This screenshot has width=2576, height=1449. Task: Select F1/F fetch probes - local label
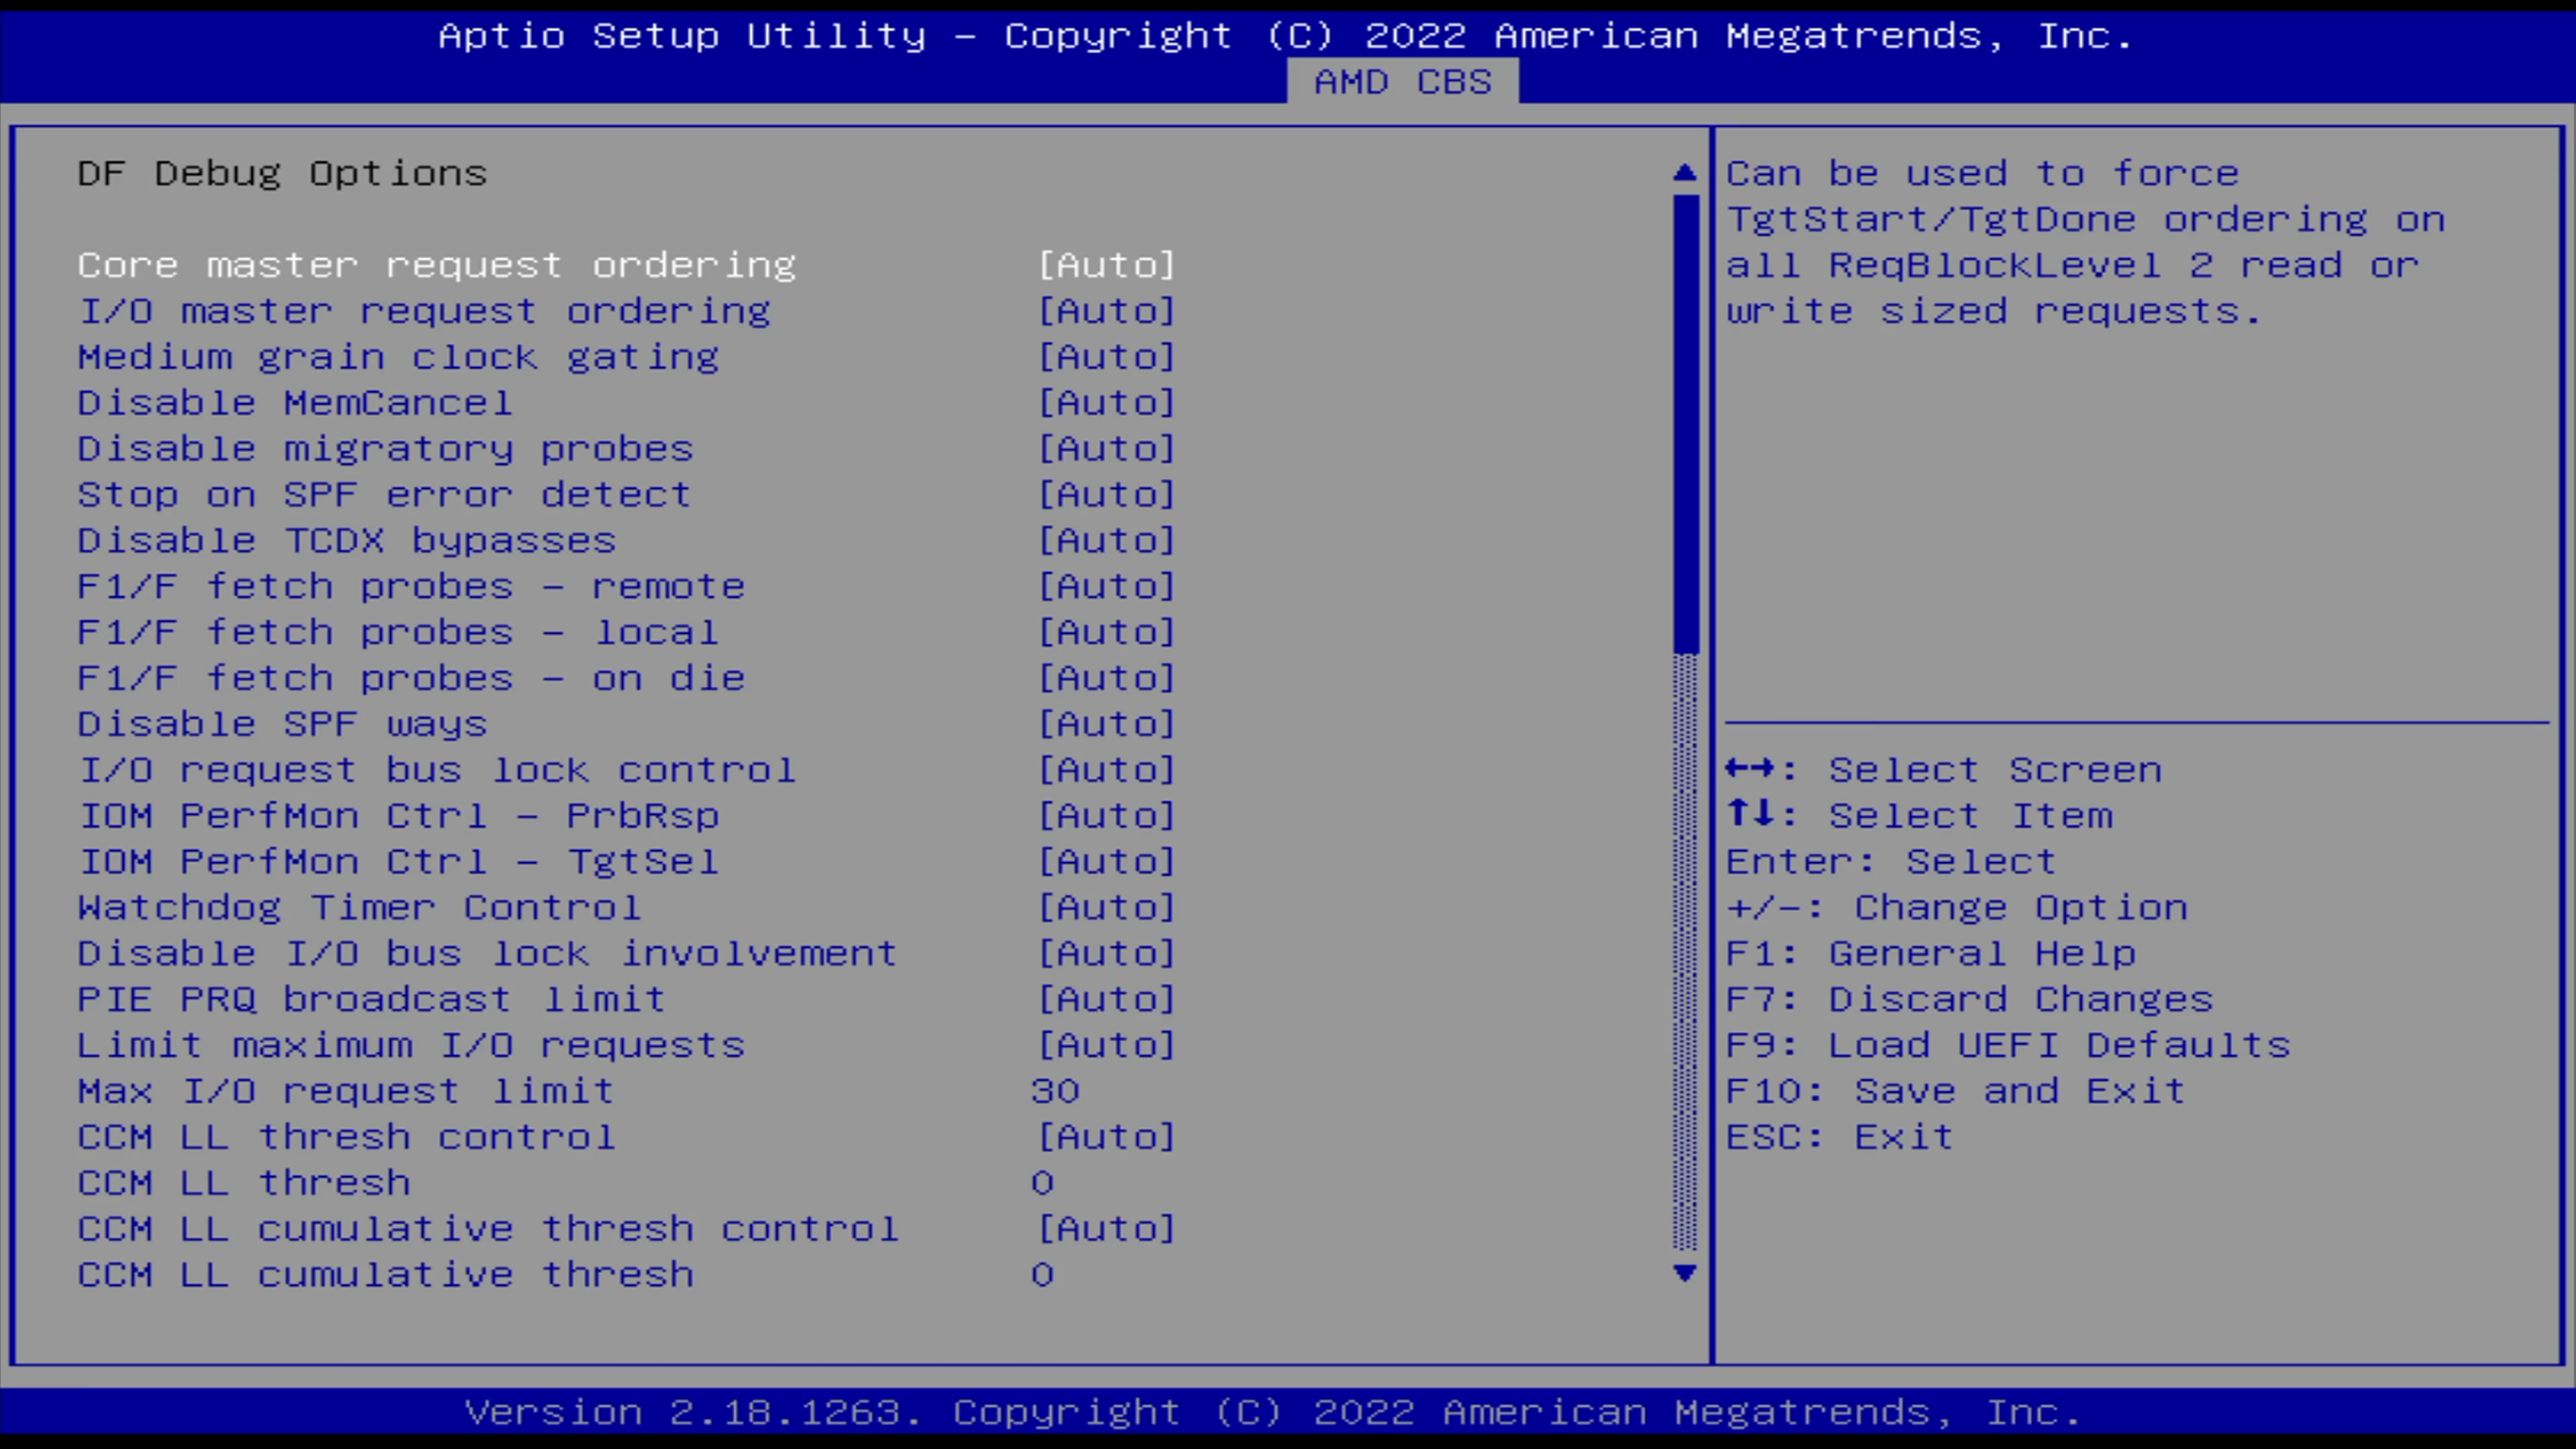[x=398, y=633]
